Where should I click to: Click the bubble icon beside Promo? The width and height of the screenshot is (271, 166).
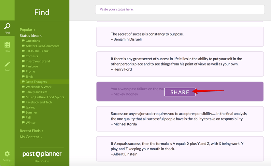pos(23,71)
